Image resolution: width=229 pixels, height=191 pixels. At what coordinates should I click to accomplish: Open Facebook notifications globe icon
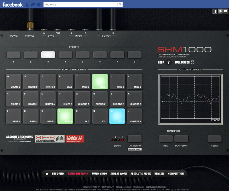39,5
